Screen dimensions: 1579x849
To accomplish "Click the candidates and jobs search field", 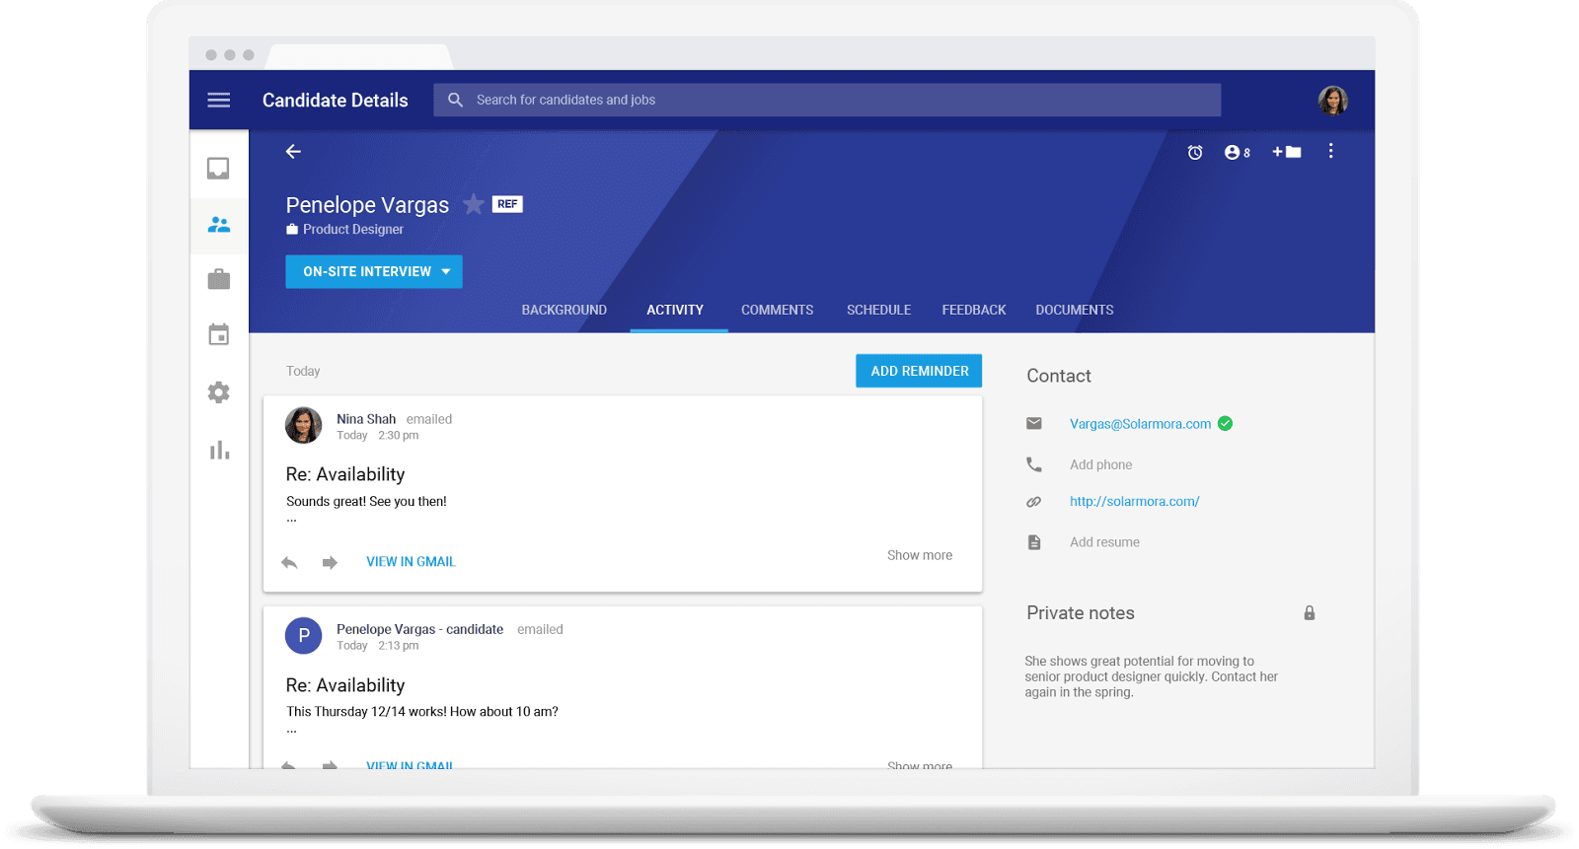I will [x=827, y=100].
